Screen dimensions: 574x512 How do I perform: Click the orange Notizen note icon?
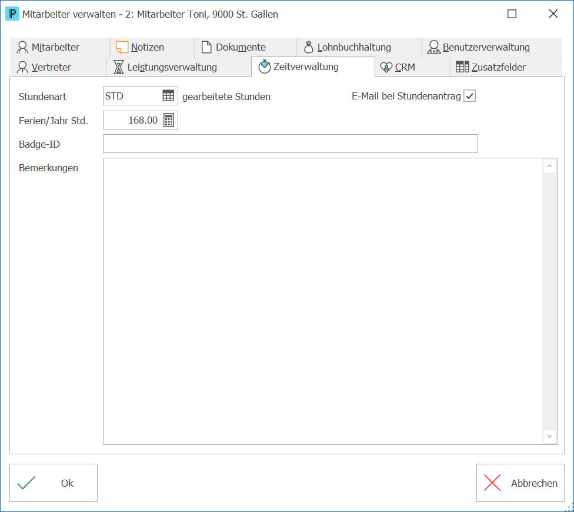[122, 47]
